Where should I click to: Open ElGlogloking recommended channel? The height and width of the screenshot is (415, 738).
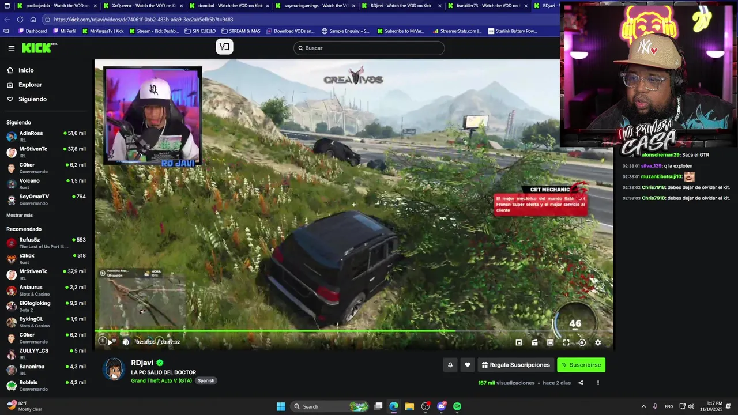click(x=46, y=306)
